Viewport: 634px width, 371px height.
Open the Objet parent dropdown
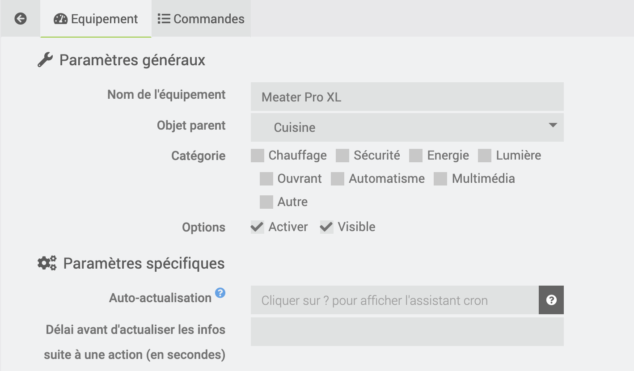click(407, 127)
